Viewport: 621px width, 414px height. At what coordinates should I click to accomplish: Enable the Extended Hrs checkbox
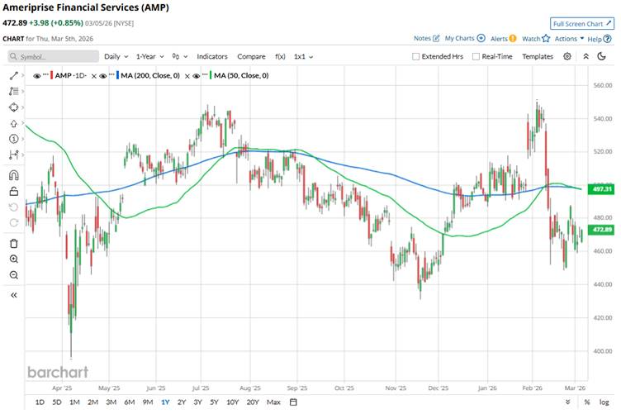coord(416,56)
